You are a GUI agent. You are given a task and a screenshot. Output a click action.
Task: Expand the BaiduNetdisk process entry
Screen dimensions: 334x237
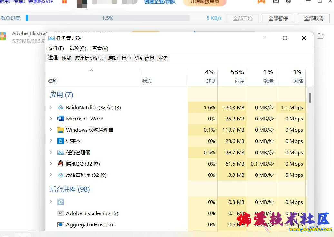coord(51,107)
